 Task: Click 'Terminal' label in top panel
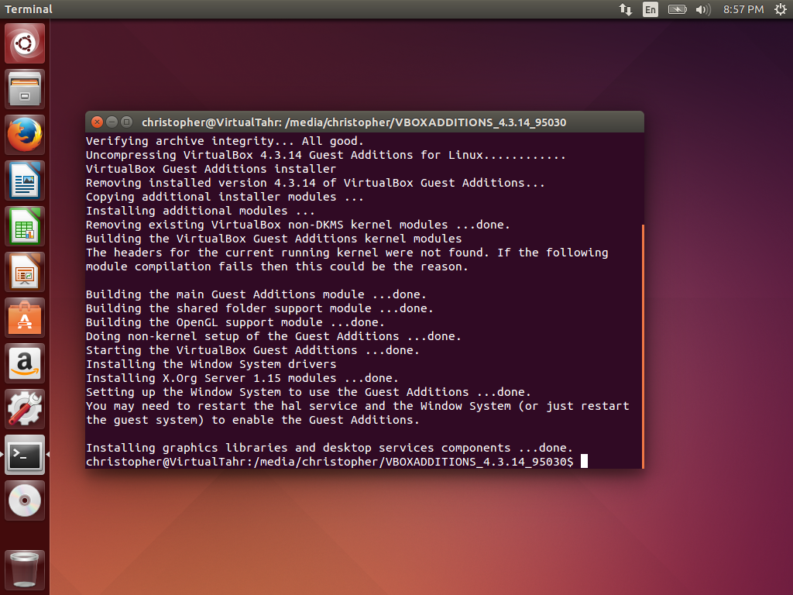pos(29,9)
